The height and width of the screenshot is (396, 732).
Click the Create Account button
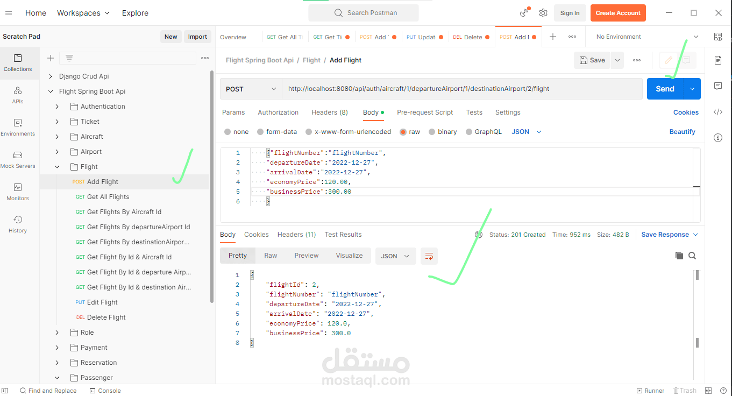(618, 13)
